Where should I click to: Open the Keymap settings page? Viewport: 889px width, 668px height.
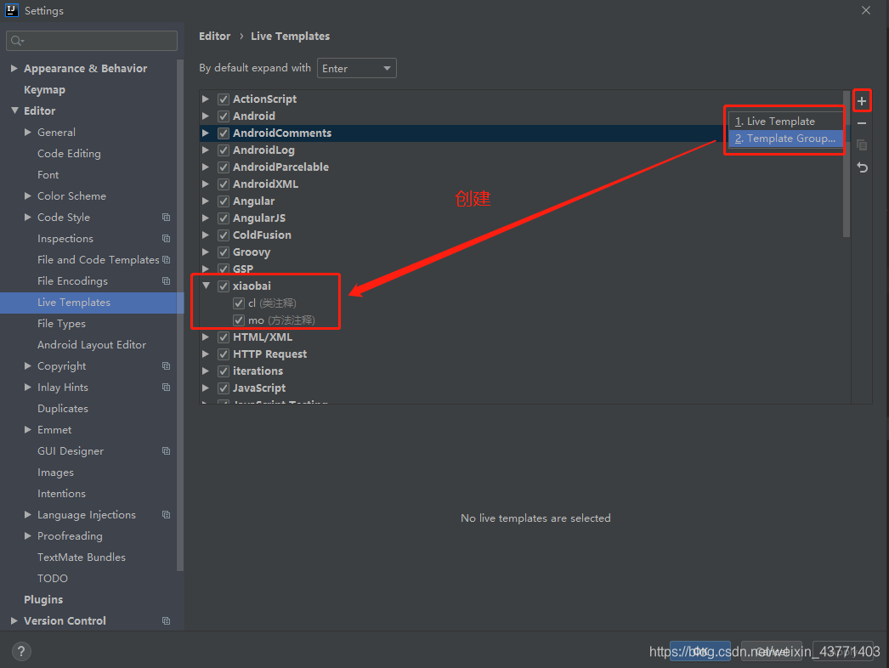44,89
